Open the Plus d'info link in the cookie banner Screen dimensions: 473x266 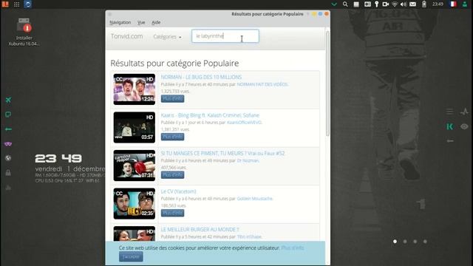[293, 248]
